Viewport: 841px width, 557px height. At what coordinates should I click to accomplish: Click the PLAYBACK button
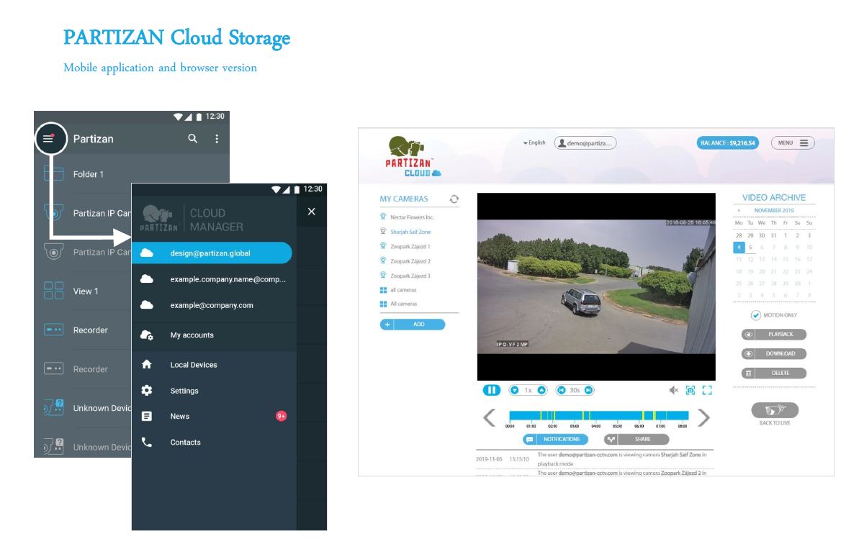pyautogui.click(x=774, y=334)
